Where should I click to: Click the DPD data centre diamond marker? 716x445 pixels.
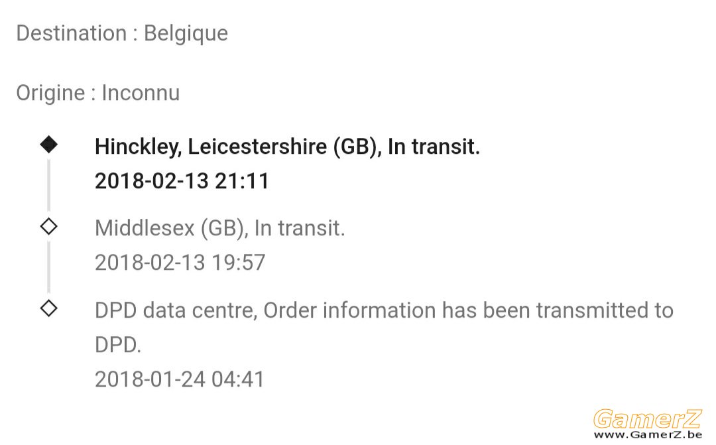49,308
